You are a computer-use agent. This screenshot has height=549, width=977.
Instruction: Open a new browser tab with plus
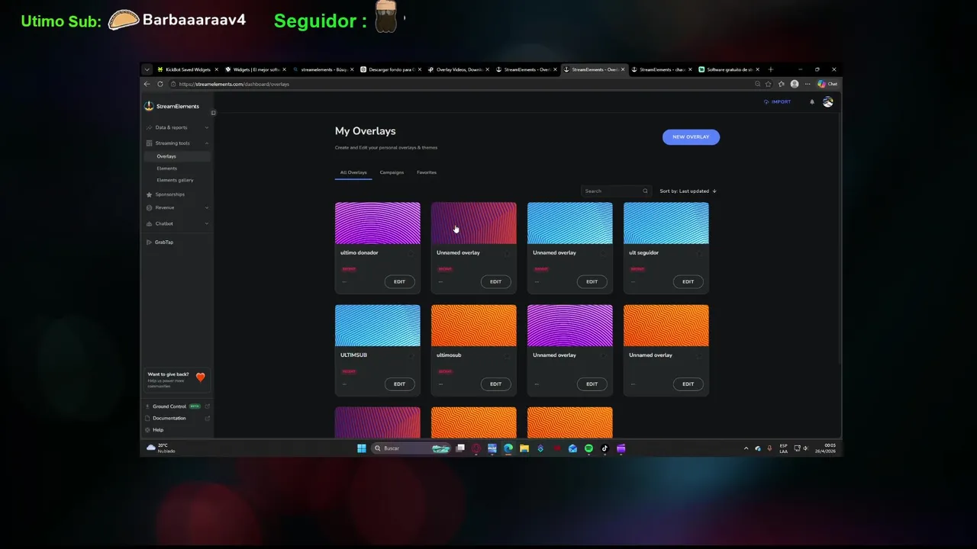pos(770,69)
